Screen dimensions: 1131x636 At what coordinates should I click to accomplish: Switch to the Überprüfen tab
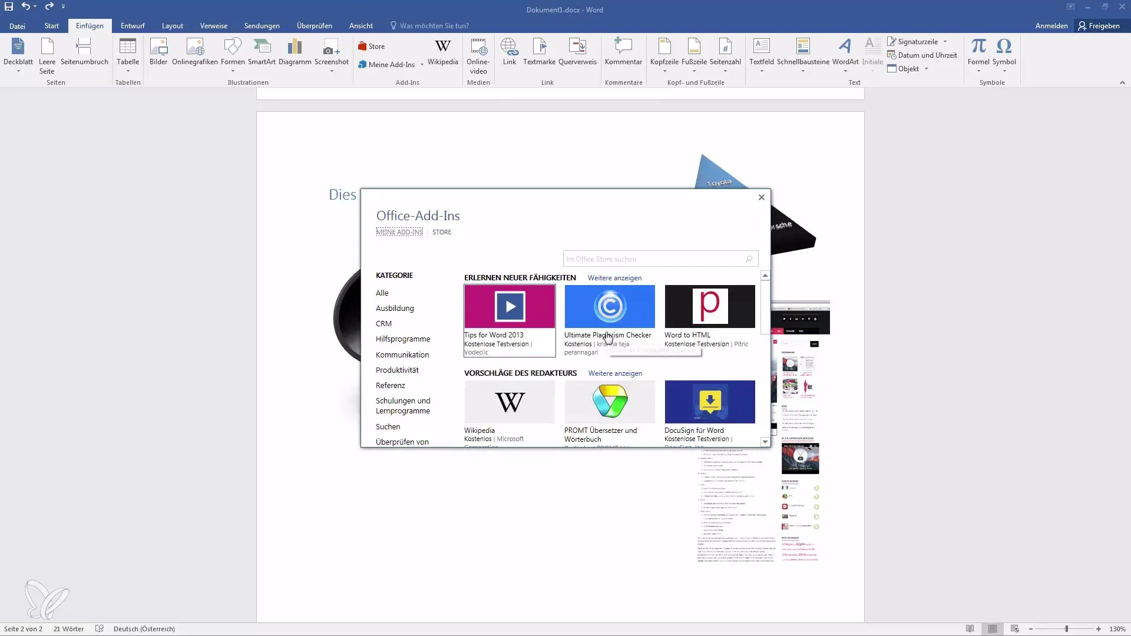point(315,26)
